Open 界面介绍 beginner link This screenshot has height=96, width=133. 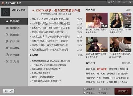coord(124,69)
